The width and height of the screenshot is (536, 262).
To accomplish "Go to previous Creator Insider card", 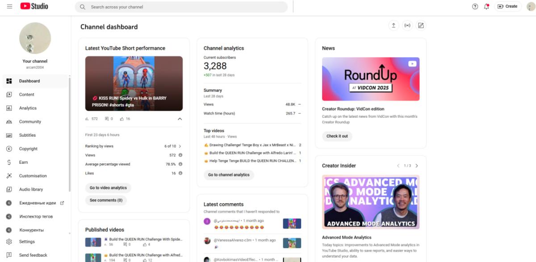I will 398,166.
